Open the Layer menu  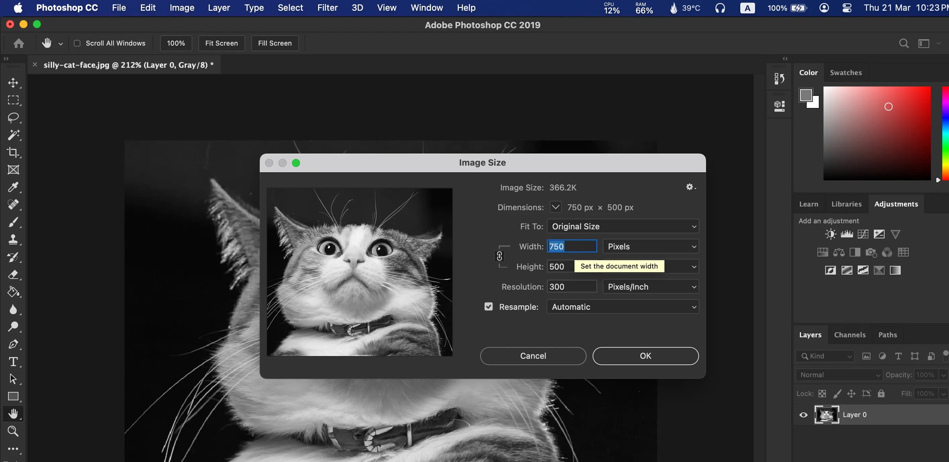pos(219,8)
